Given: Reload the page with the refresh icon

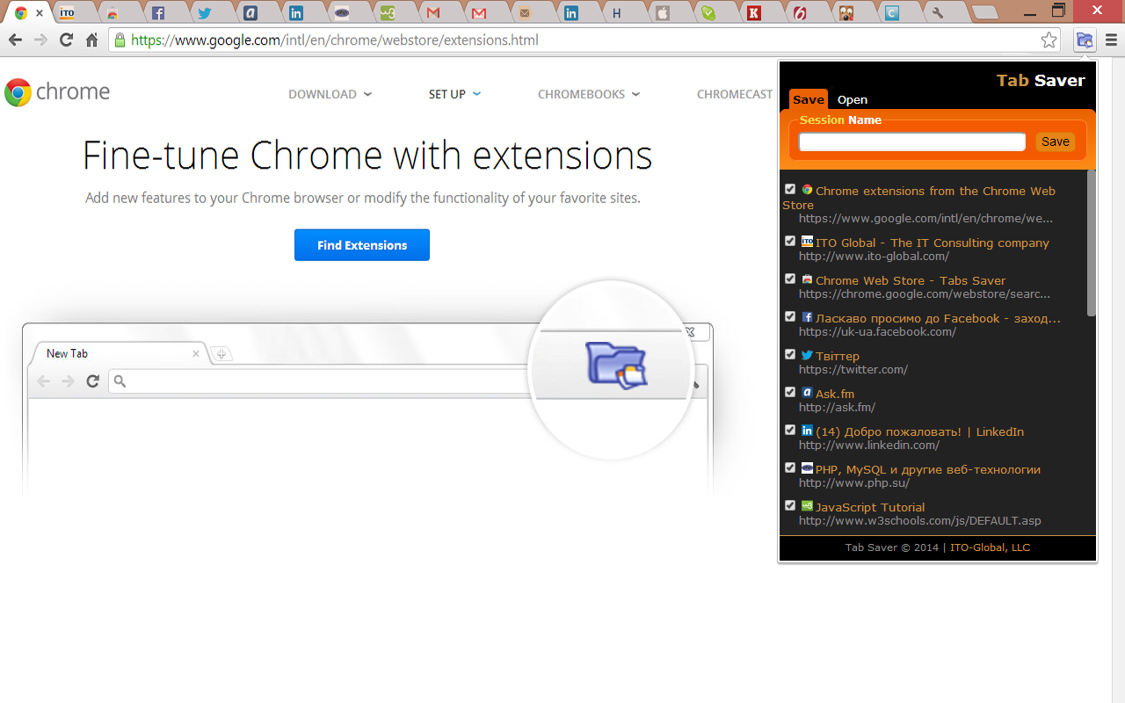Looking at the screenshot, I should coord(66,40).
